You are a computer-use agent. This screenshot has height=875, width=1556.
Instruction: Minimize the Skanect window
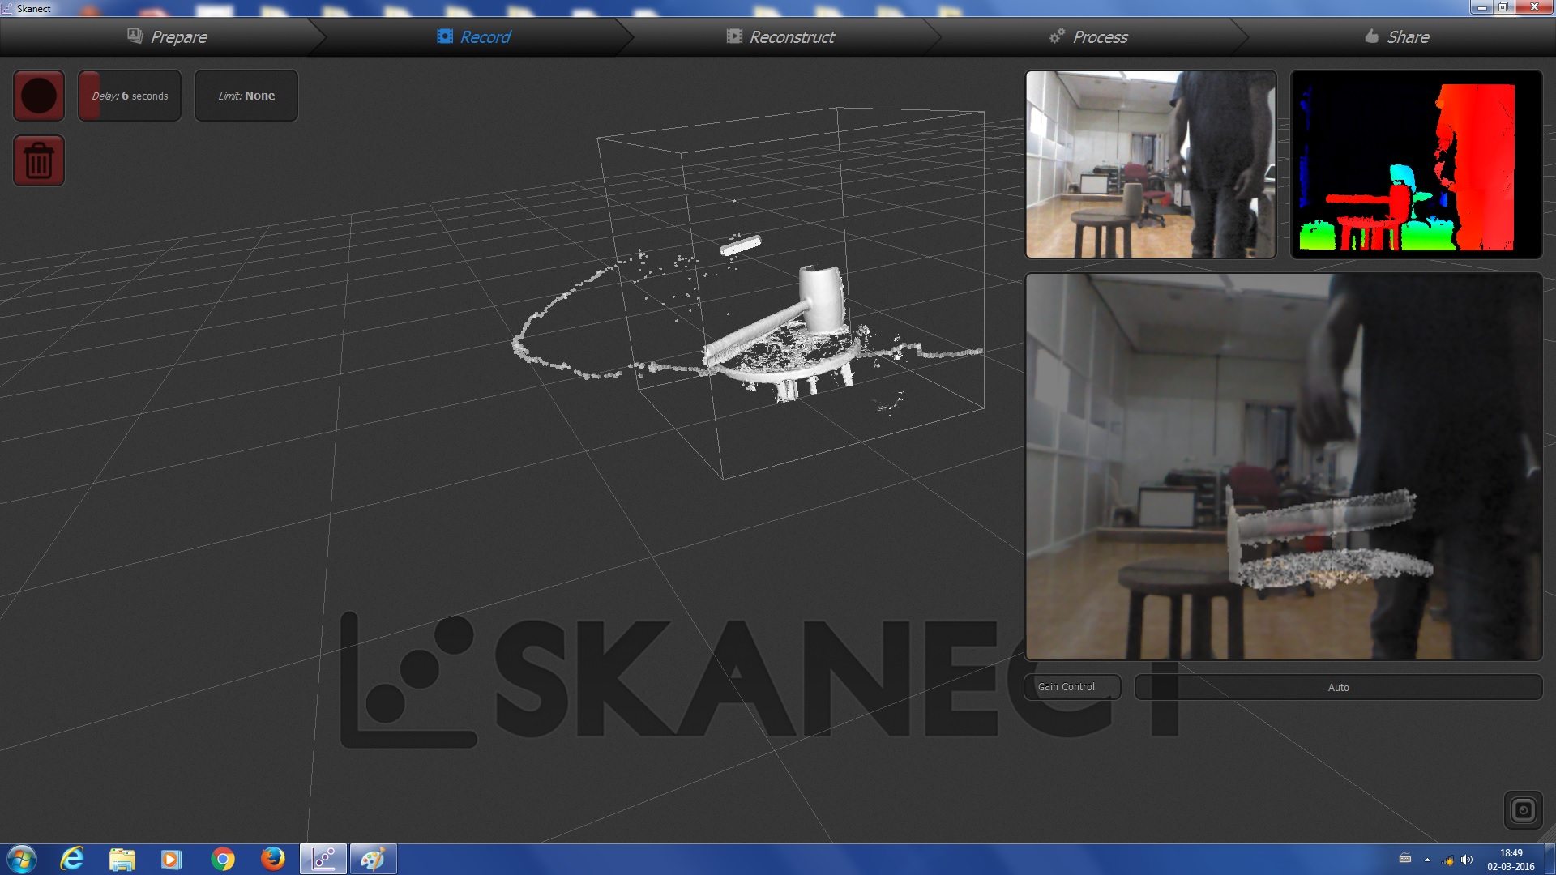tap(1482, 7)
